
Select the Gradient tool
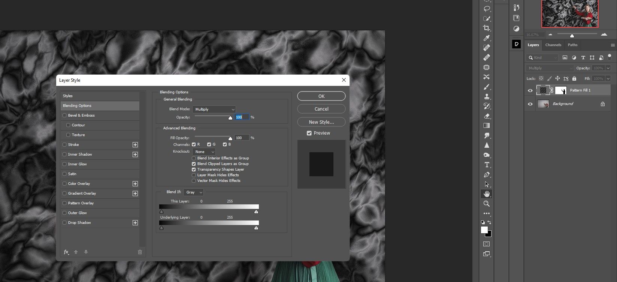click(487, 126)
